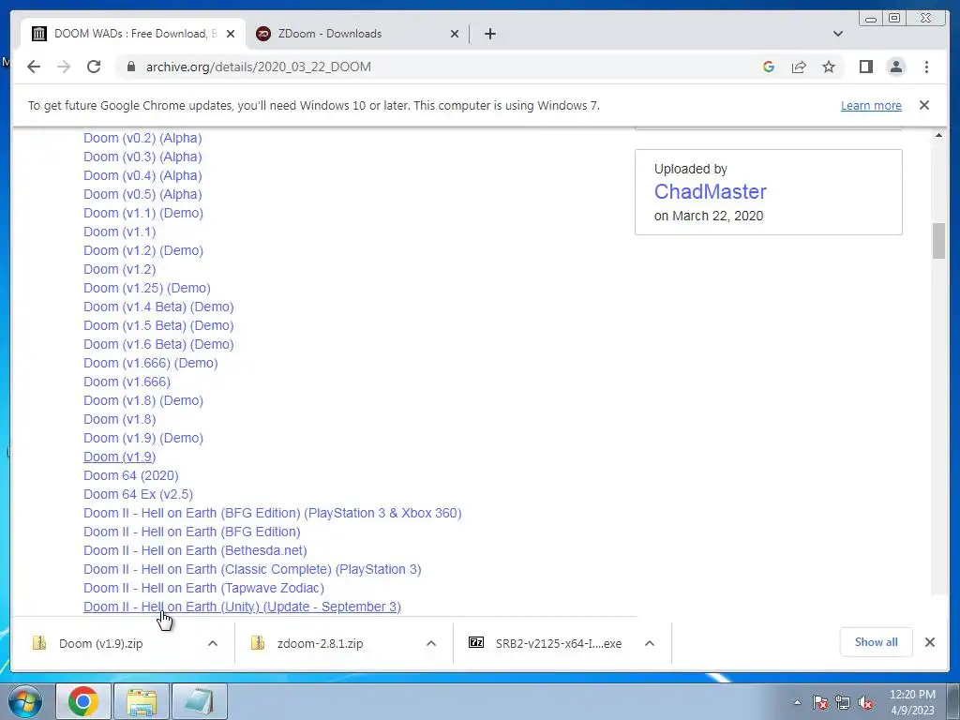Image resolution: width=960 pixels, height=720 pixels.
Task: Close the DOOM WADs tab
Action: [231, 34]
